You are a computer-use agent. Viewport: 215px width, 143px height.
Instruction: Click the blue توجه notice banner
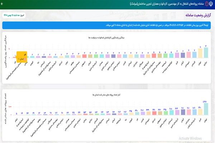[107, 26]
